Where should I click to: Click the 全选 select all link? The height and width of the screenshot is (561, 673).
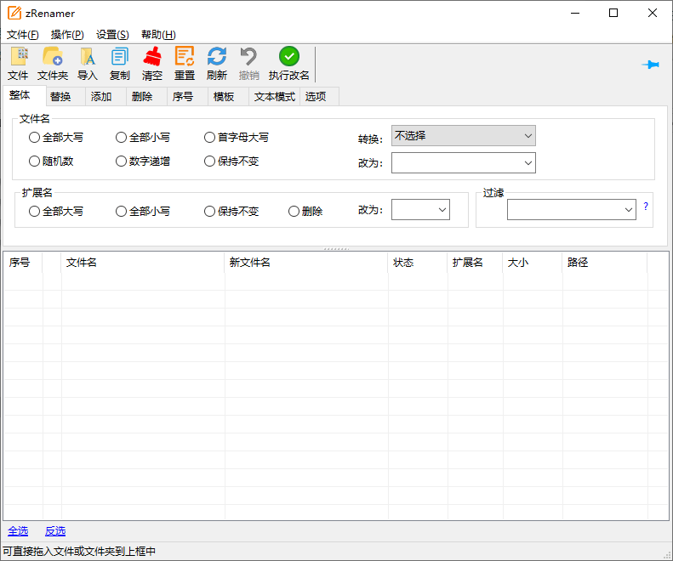(18, 531)
